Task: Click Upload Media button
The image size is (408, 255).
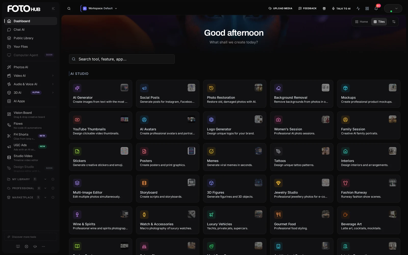Action: pyautogui.click(x=280, y=8)
